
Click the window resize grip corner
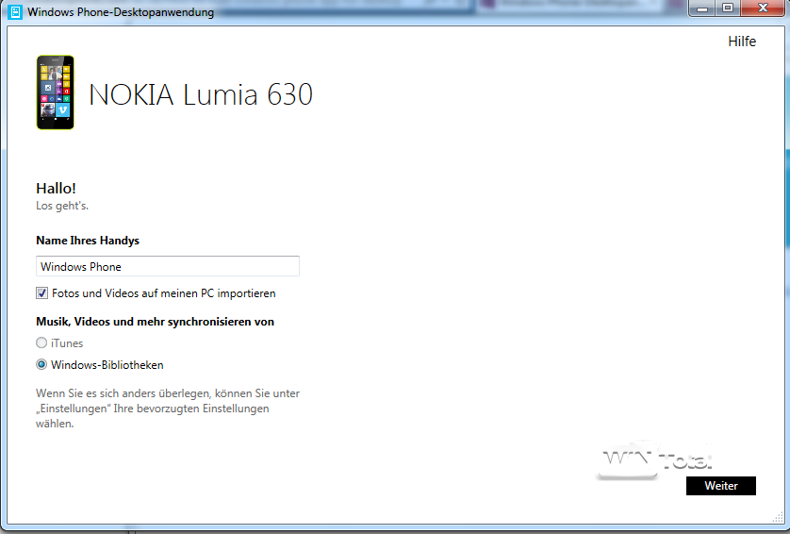click(778, 517)
